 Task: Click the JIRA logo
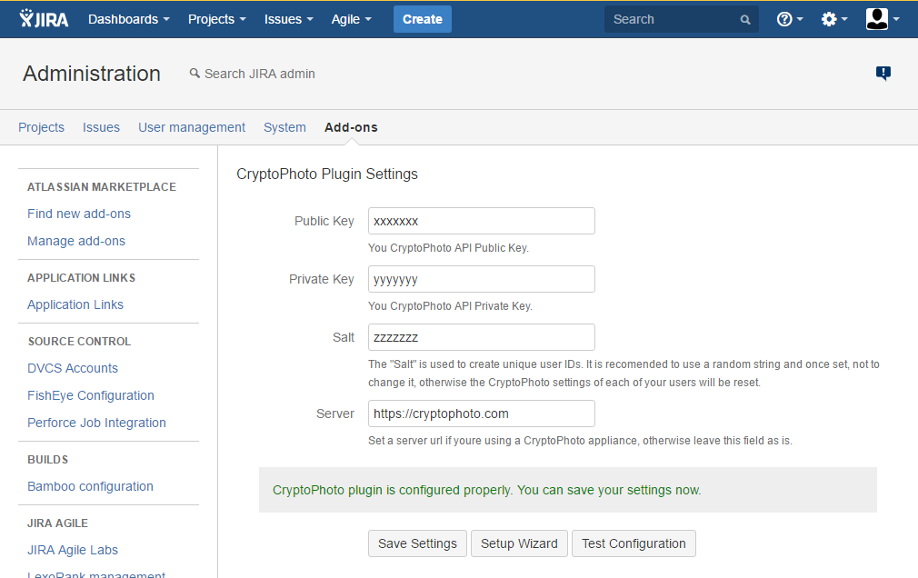(x=44, y=19)
